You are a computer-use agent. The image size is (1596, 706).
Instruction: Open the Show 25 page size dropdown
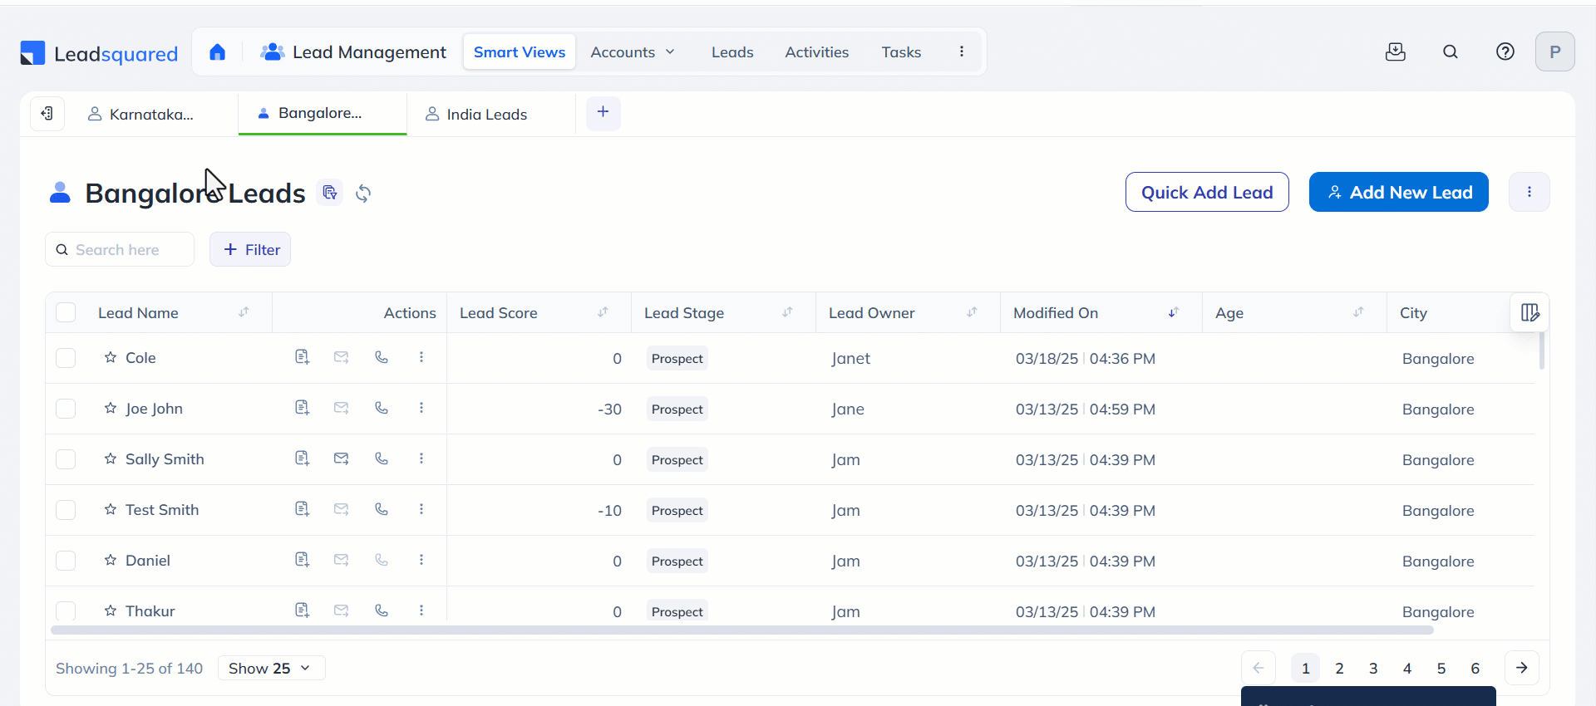(x=271, y=668)
